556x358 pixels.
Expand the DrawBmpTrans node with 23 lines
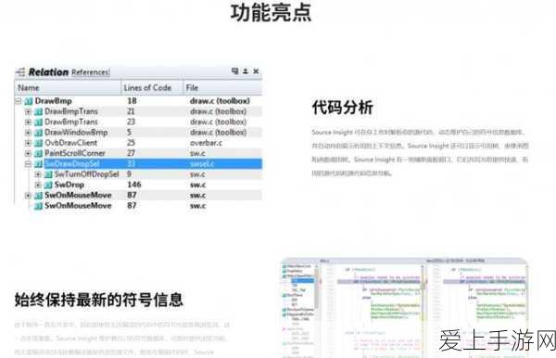28,122
